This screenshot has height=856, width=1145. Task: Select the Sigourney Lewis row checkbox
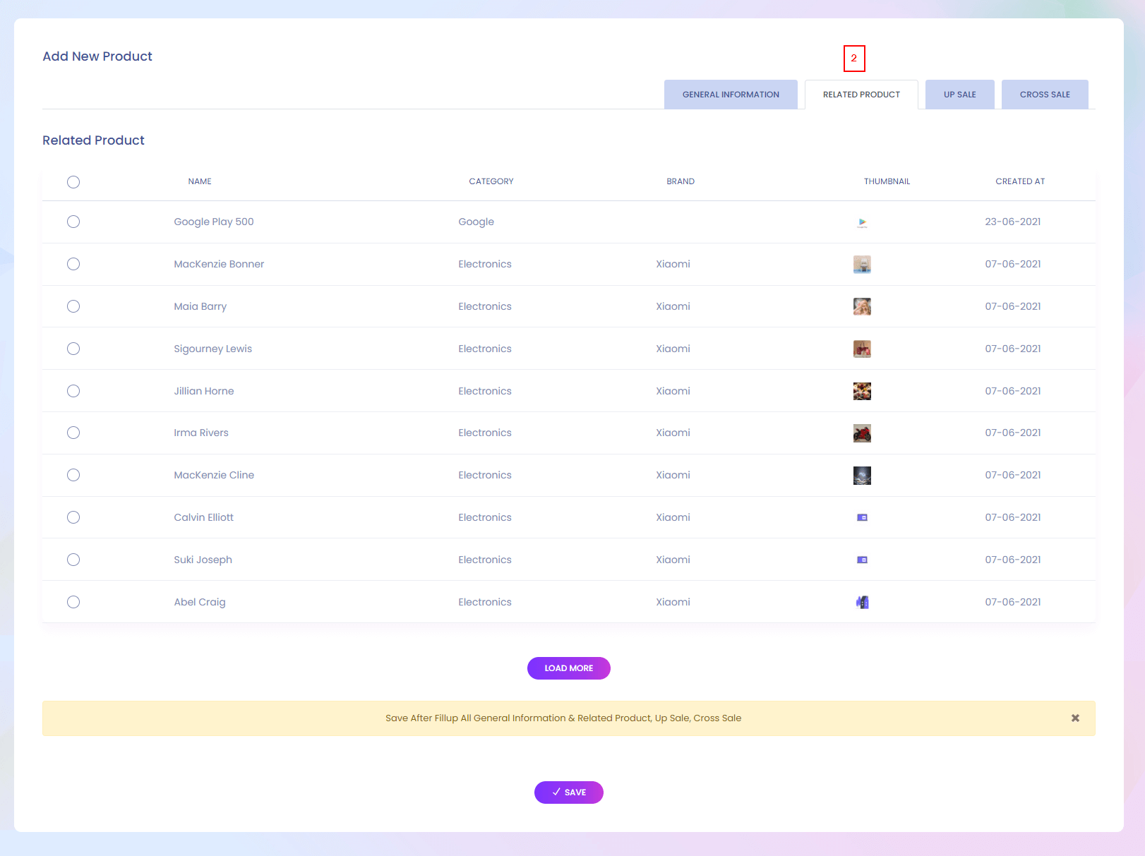click(73, 349)
